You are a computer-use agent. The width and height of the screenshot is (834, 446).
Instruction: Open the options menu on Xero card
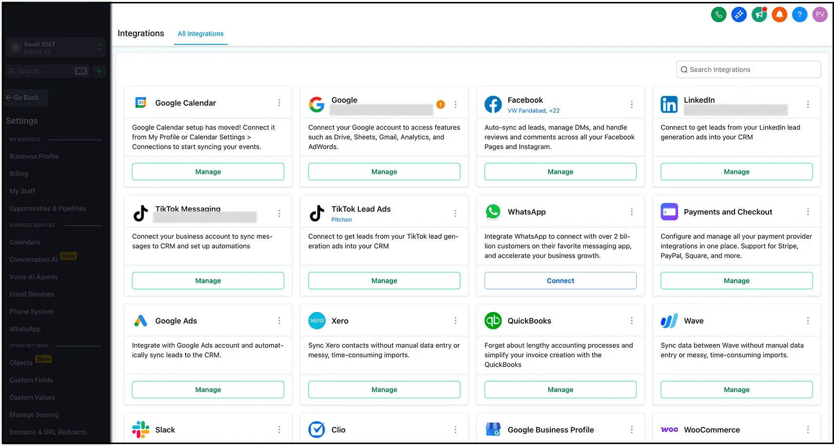pyautogui.click(x=455, y=321)
